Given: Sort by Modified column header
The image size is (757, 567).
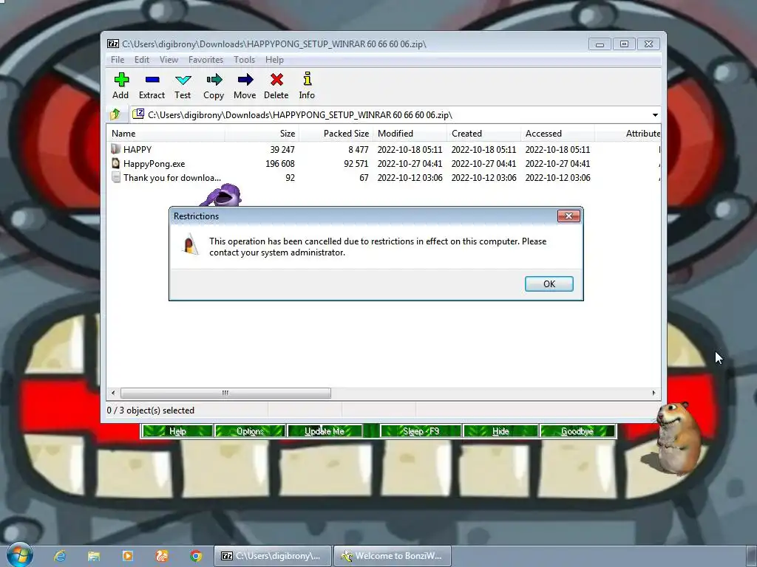Looking at the screenshot, I should [410, 134].
